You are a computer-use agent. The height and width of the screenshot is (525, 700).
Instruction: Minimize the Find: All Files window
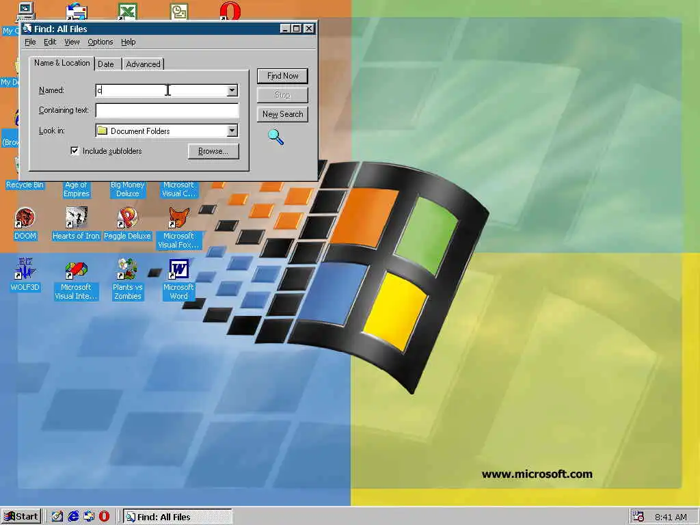coord(285,29)
